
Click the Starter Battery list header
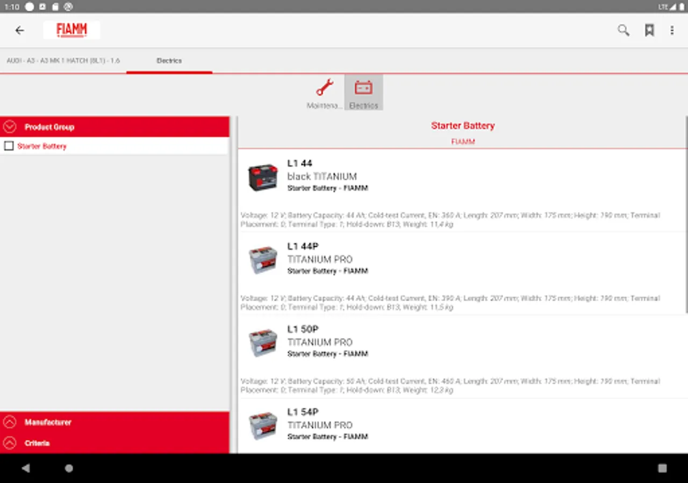pos(463,126)
